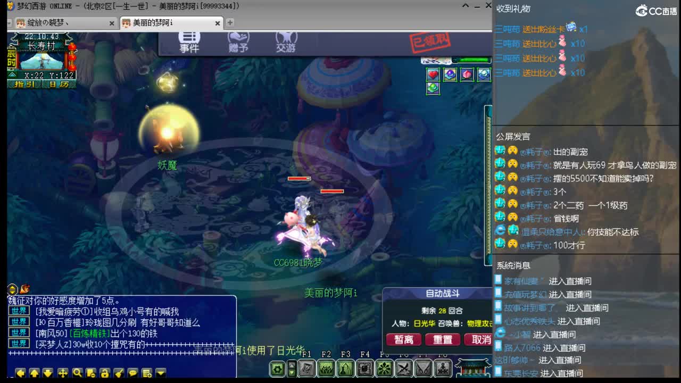Click the window restore-up arrow in title bar
Screen dimensions: 681x383
point(466,6)
